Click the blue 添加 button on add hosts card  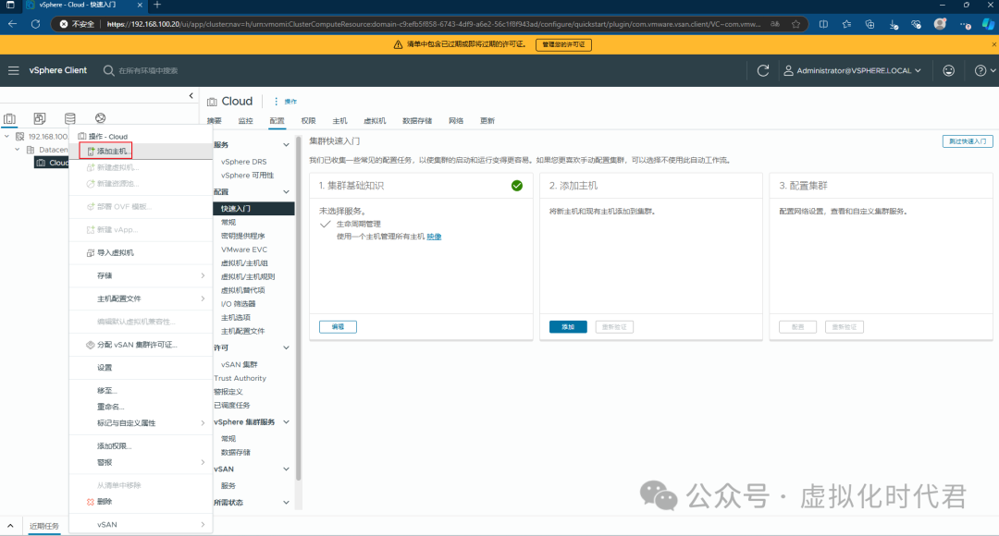pos(568,326)
